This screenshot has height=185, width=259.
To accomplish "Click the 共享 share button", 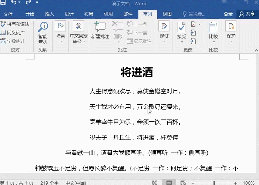I will [x=247, y=14].
